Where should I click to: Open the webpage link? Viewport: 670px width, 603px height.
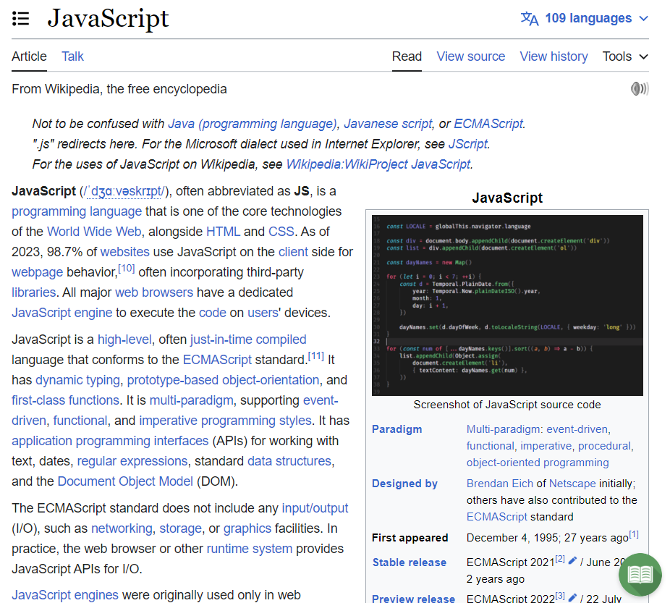37,271
